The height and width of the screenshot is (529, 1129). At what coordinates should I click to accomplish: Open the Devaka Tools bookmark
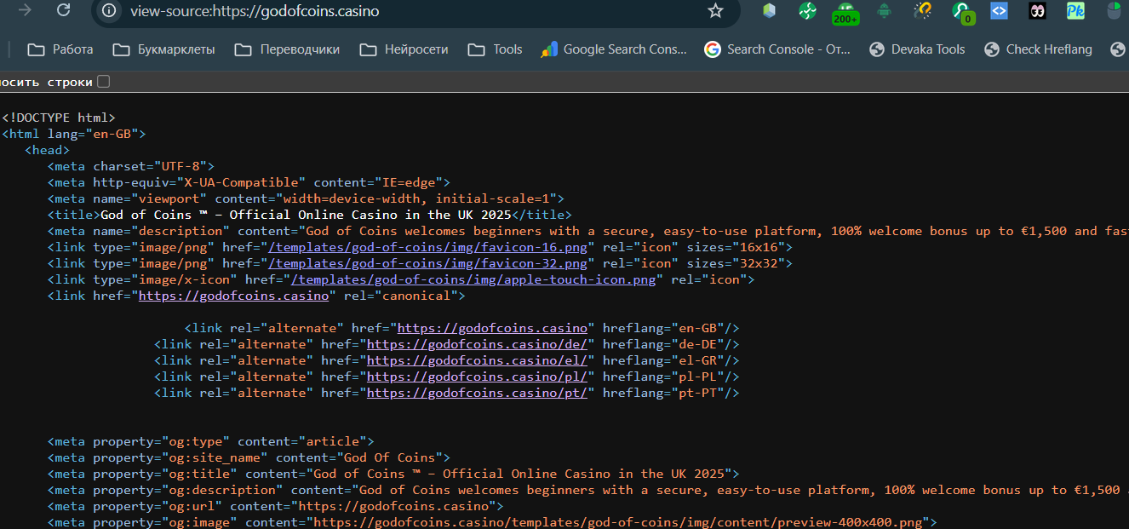[917, 49]
